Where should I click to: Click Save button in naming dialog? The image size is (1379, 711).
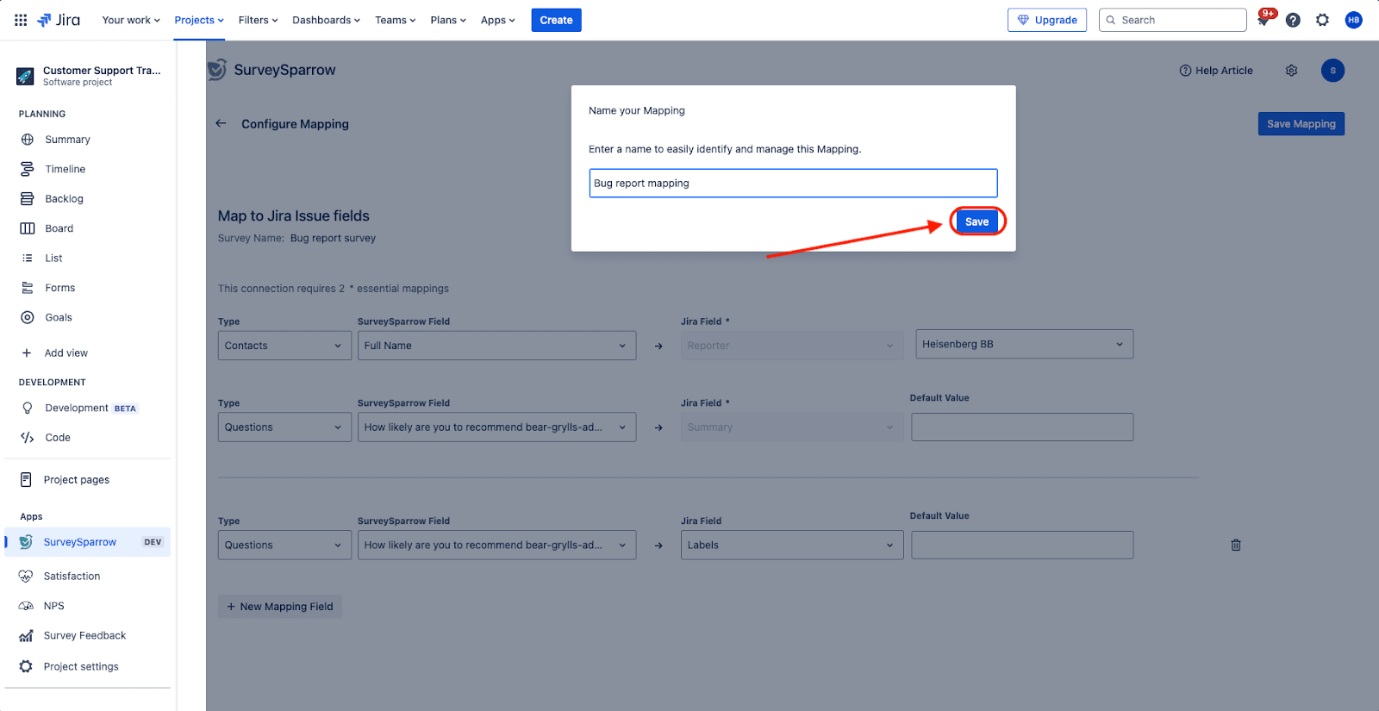click(x=977, y=221)
